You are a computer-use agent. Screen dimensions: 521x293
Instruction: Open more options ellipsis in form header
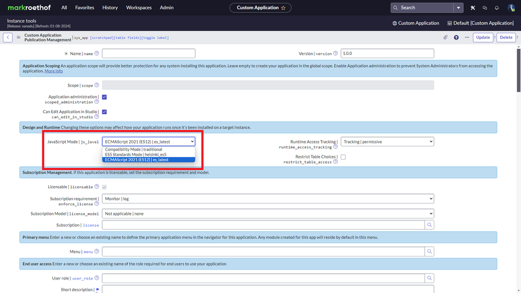[x=467, y=38]
